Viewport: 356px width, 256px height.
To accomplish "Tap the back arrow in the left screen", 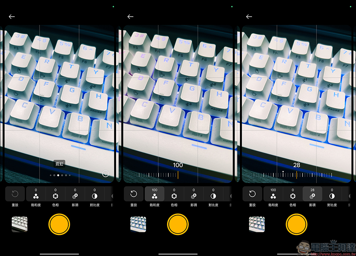I will coord(12,17).
